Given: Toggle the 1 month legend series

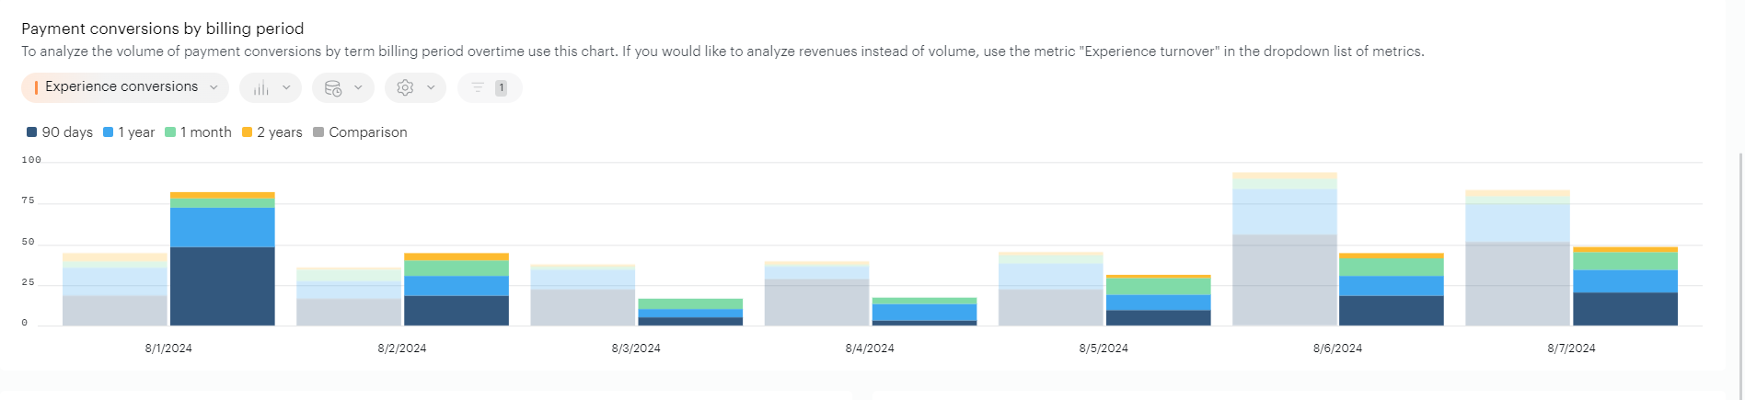Looking at the screenshot, I should 198,132.
